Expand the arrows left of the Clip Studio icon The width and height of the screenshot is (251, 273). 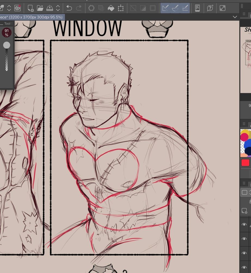(x=9, y=8)
